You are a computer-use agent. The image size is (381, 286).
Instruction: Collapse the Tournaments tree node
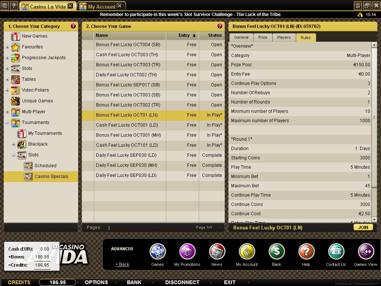tap(7, 123)
